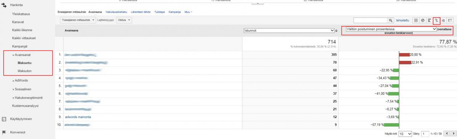Open the Konversiot section
This screenshot has height=139, width=457.
pyautogui.click(x=18, y=132)
